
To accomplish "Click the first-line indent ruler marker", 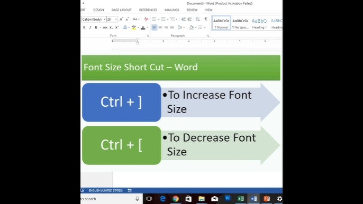I will tap(138, 40).
